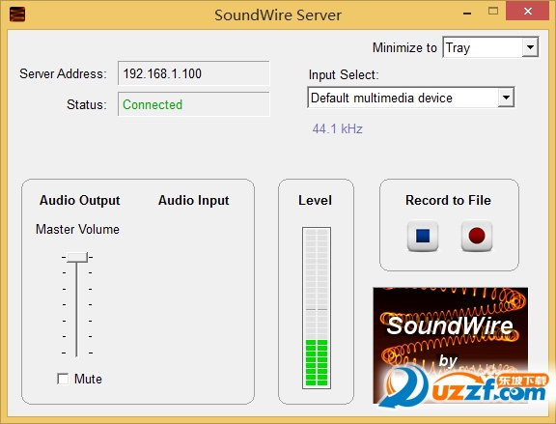Click the SoundWire logo image
This screenshot has width=556, height=424.
pos(450,345)
